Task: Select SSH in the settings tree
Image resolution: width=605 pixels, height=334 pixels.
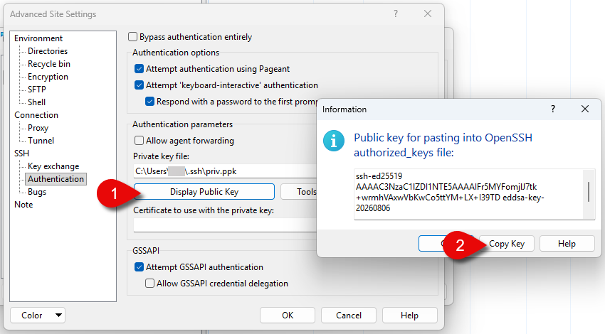Action: click(21, 153)
